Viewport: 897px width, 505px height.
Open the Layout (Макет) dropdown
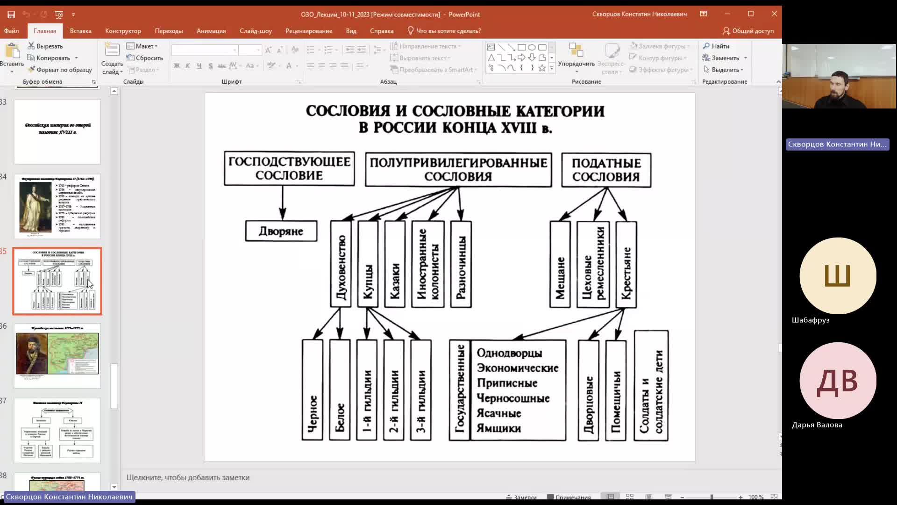pos(142,46)
